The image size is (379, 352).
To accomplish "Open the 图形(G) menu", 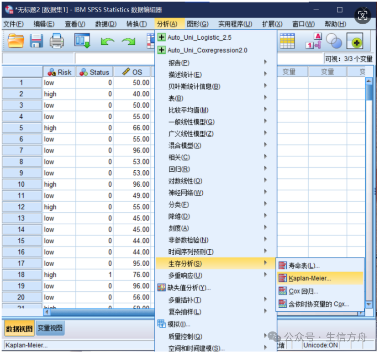I will pos(197,24).
